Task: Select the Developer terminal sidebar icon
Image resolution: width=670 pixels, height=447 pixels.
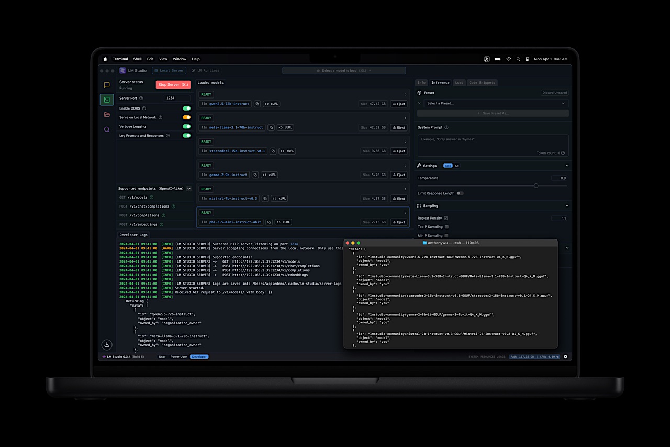Action: point(107,100)
